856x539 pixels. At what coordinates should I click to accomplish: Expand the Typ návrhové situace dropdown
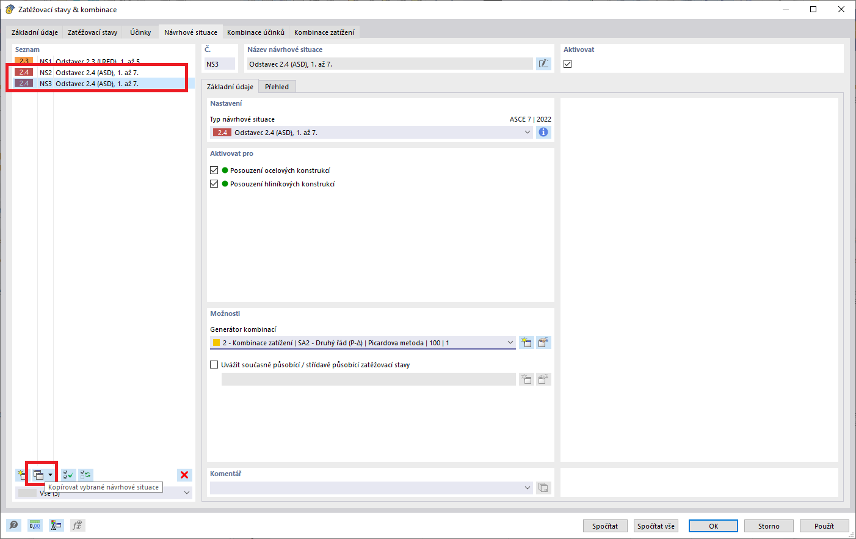point(528,132)
